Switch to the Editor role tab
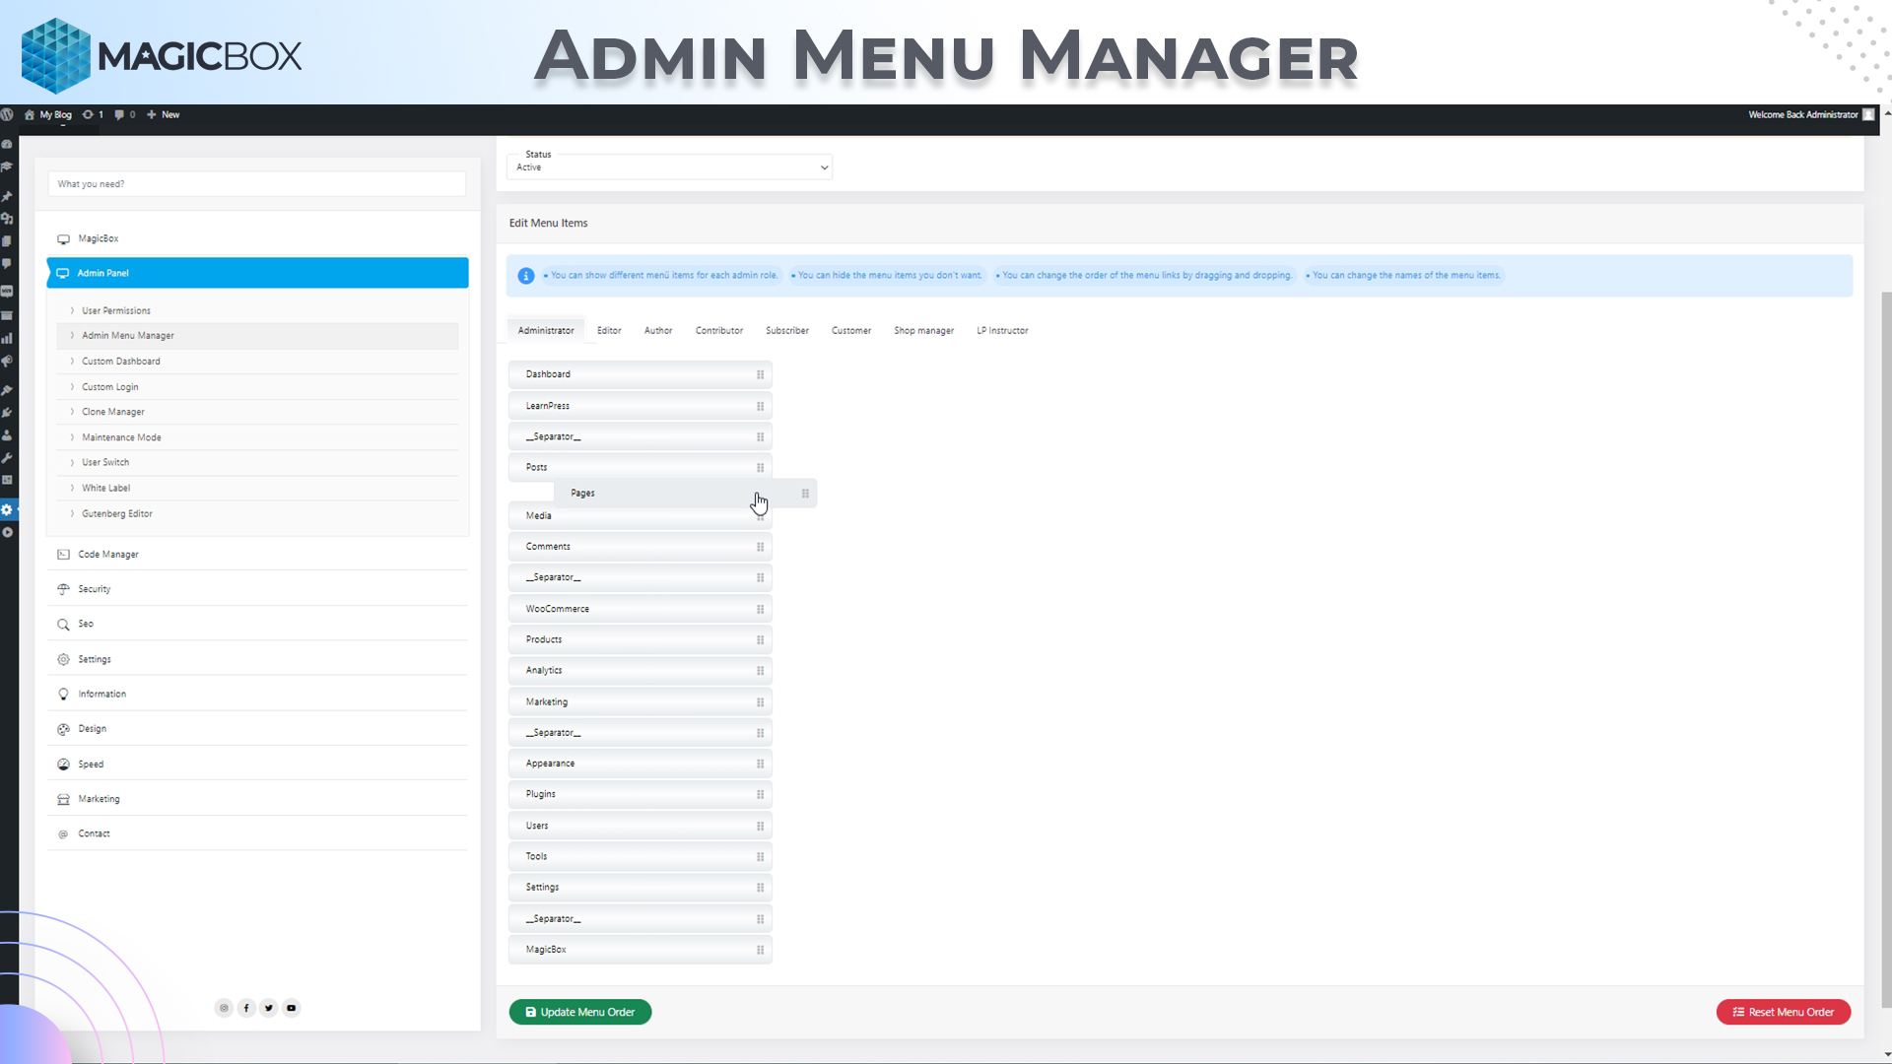The width and height of the screenshot is (1892, 1064). pyautogui.click(x=609, y=331)
